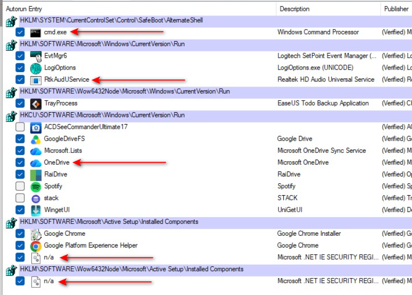Disable the EvtMgr6 autorun entry checkbox
Screen dimensions: 412x295
click(20, 56)
